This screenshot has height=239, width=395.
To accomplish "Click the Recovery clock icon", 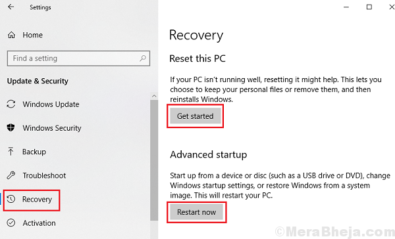I will coord(11,199).
